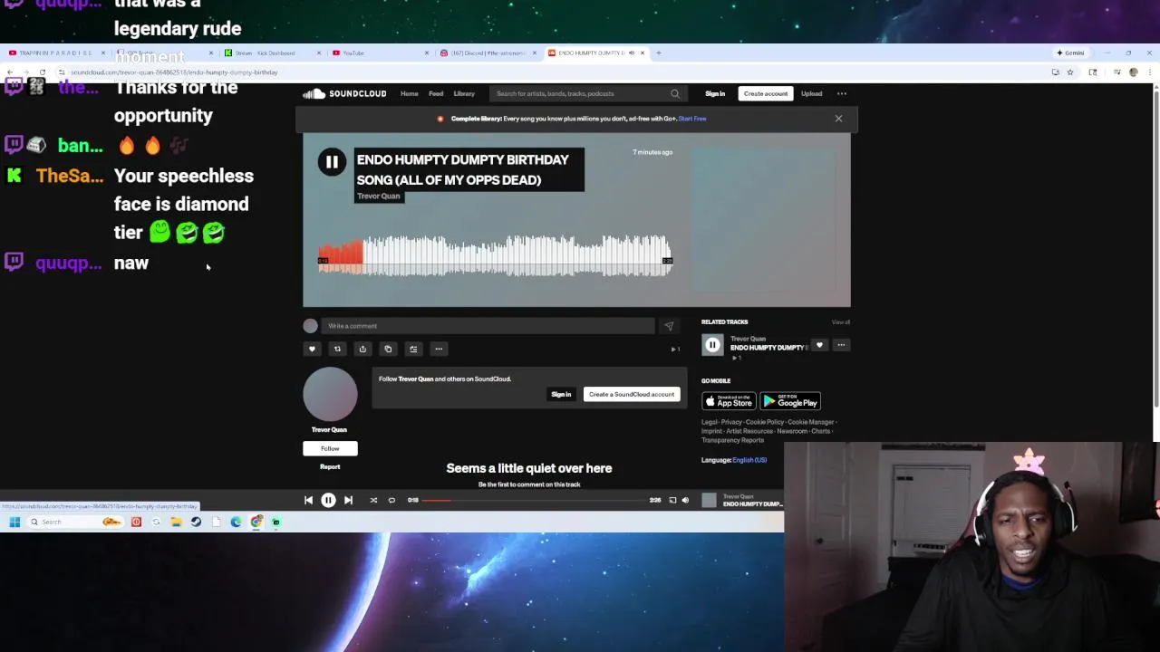Open more options for the related track
The height and width of the screenshot is (652, 1160).
point(841,345)
